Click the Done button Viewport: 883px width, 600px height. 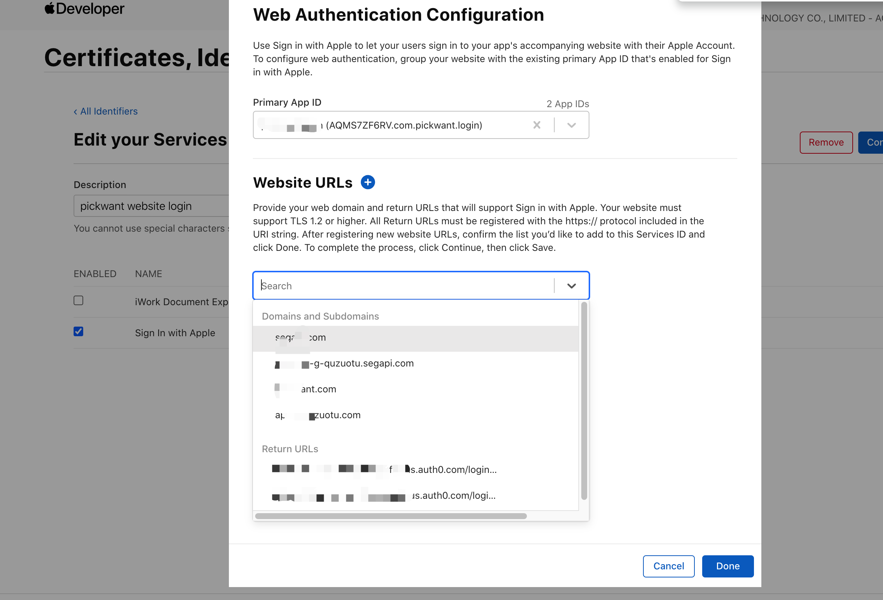[x=727, y=566]
